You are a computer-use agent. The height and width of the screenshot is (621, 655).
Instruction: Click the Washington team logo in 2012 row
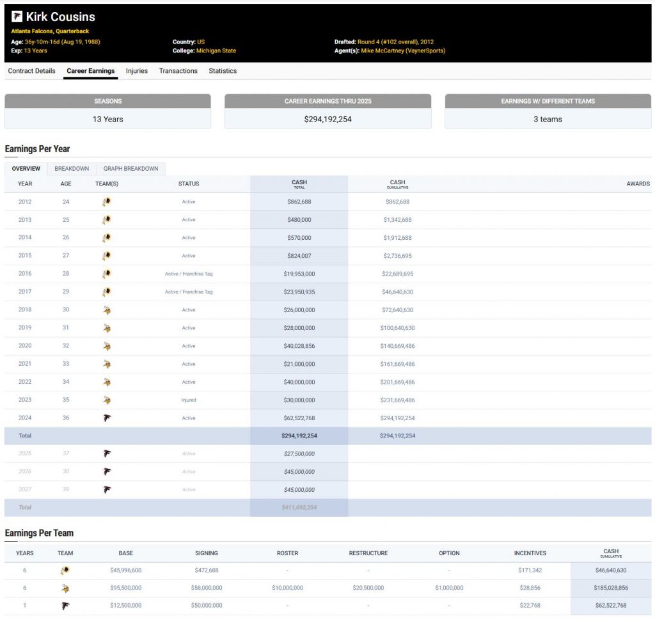coord(107,202)
